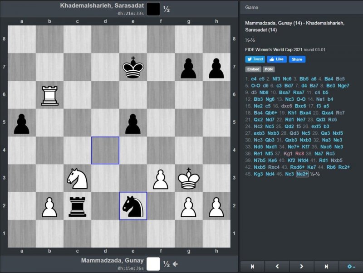The height and width of the screenshot is (273, 363).
Task: Select the white king on g3
Action: (189, 179)
